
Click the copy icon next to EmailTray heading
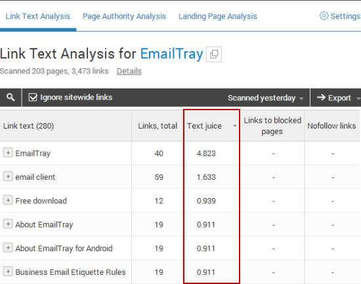[x=214, y=54]
